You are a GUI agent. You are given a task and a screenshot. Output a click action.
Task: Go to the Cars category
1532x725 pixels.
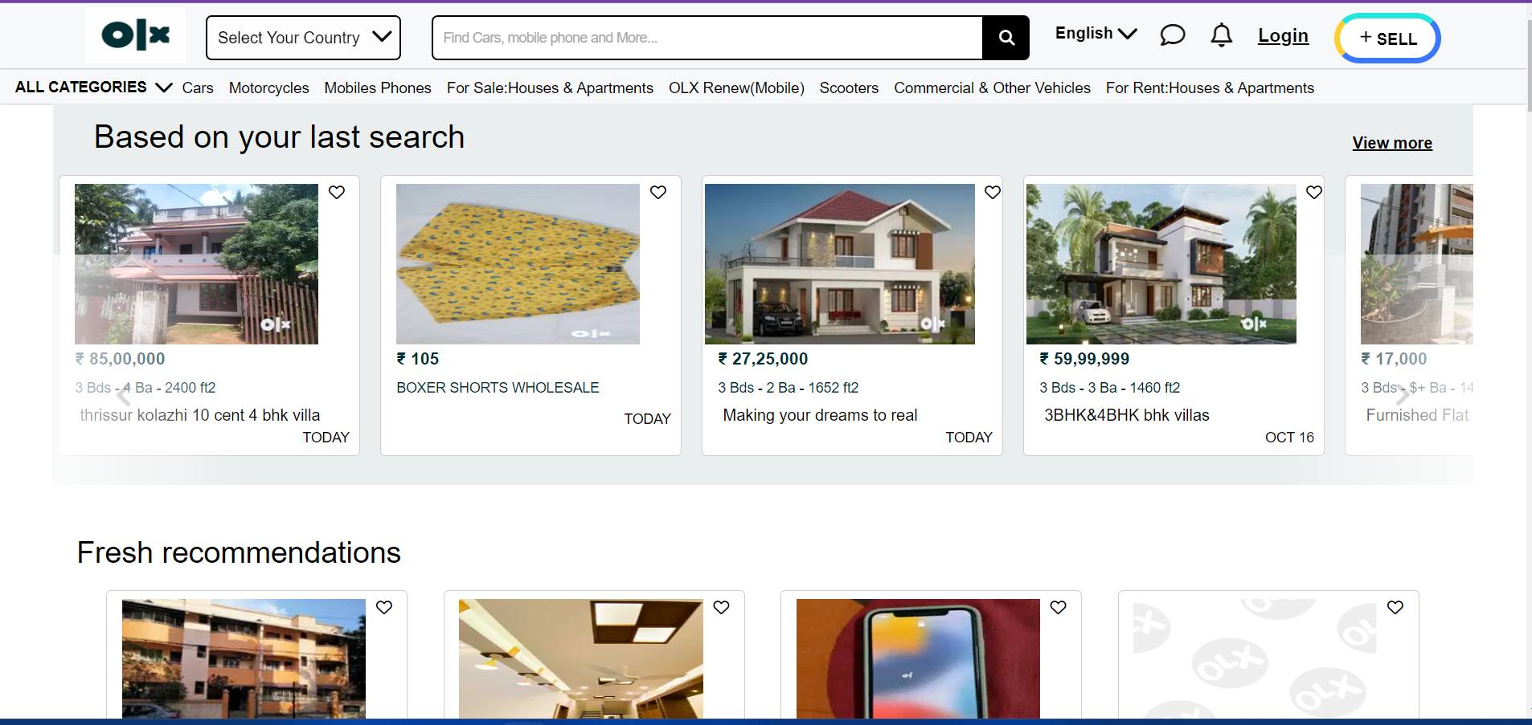[x=198, y=88]
